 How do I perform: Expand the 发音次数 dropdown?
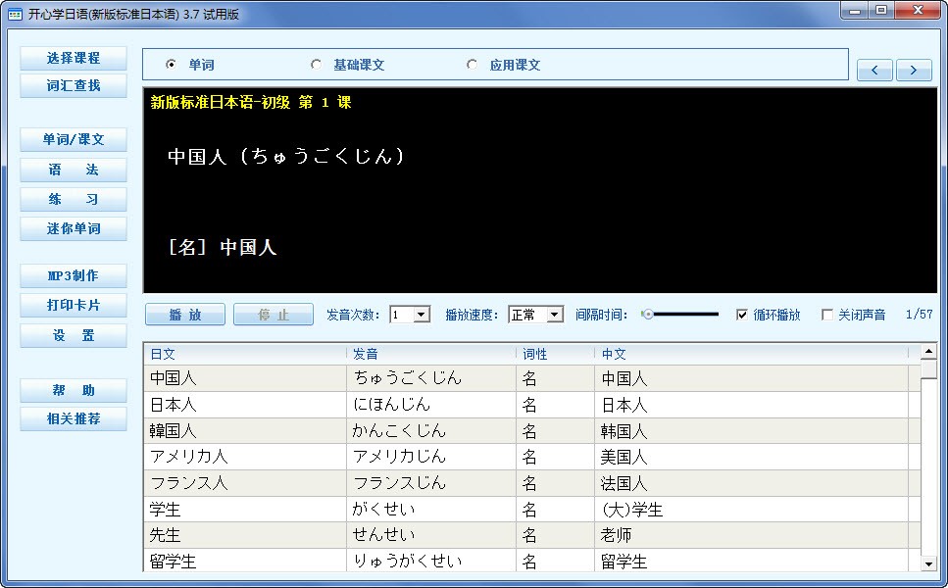(x=422, y=315)
